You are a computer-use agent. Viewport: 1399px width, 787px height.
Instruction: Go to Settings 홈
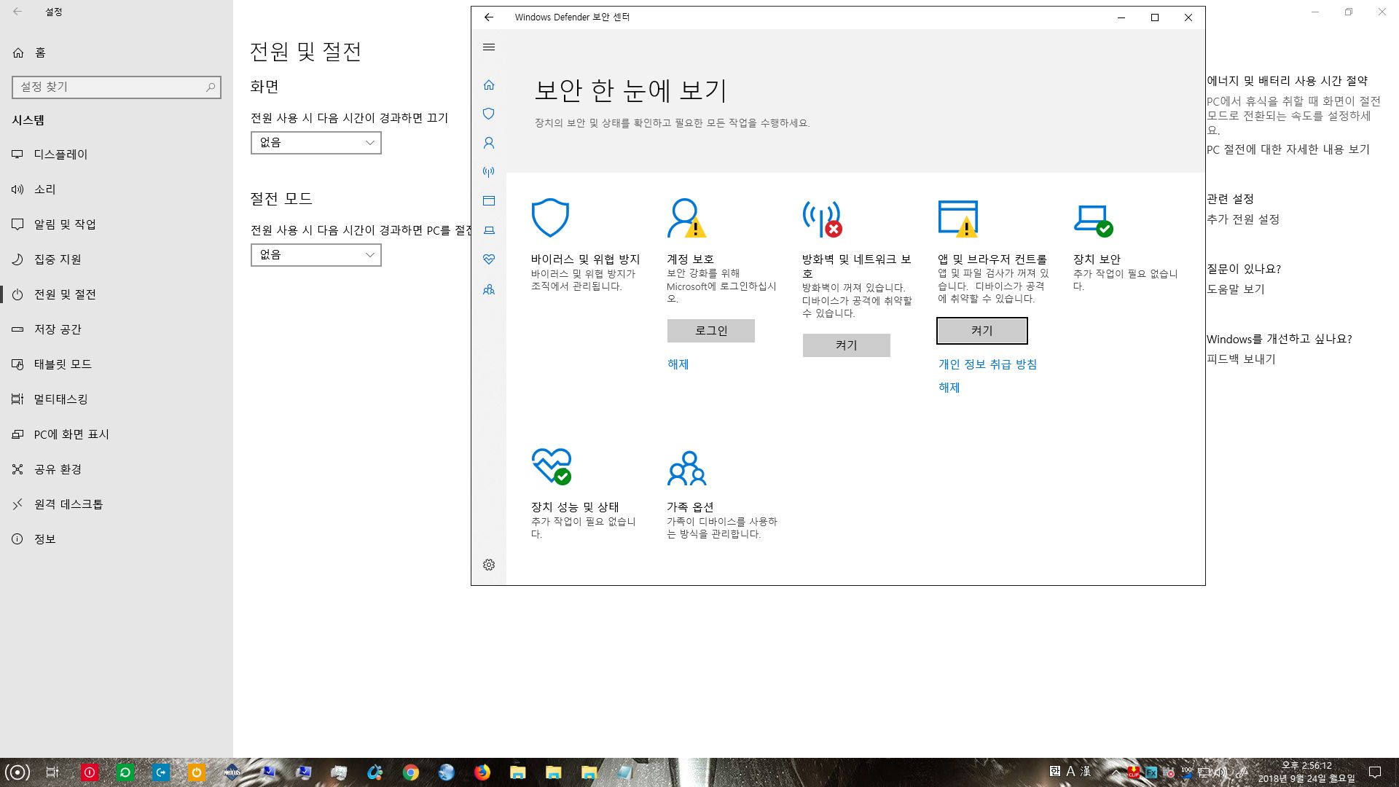(117, 52)
